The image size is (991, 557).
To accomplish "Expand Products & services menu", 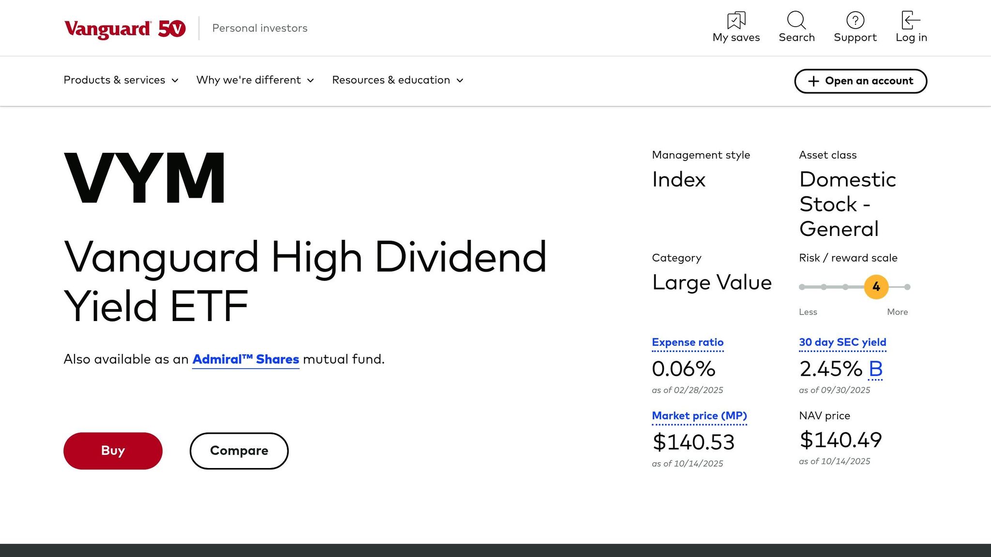I will [121, 80].
